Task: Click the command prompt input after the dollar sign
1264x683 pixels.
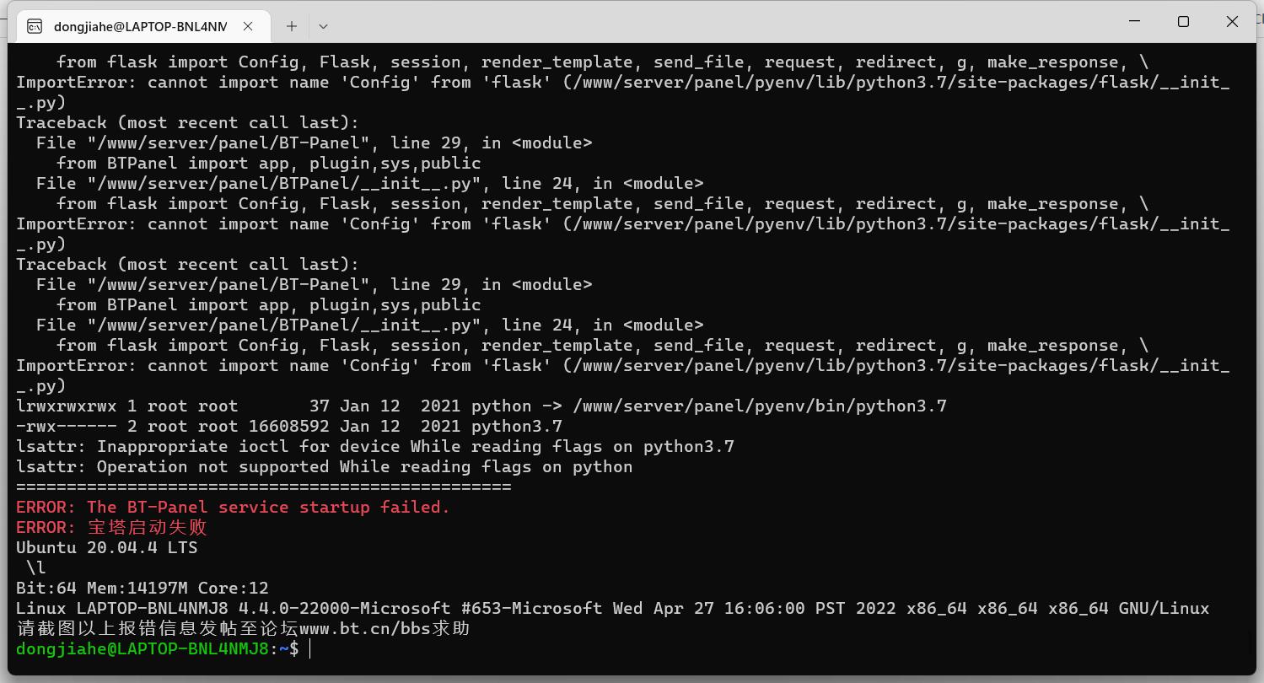Action: (x=310, y=648)
